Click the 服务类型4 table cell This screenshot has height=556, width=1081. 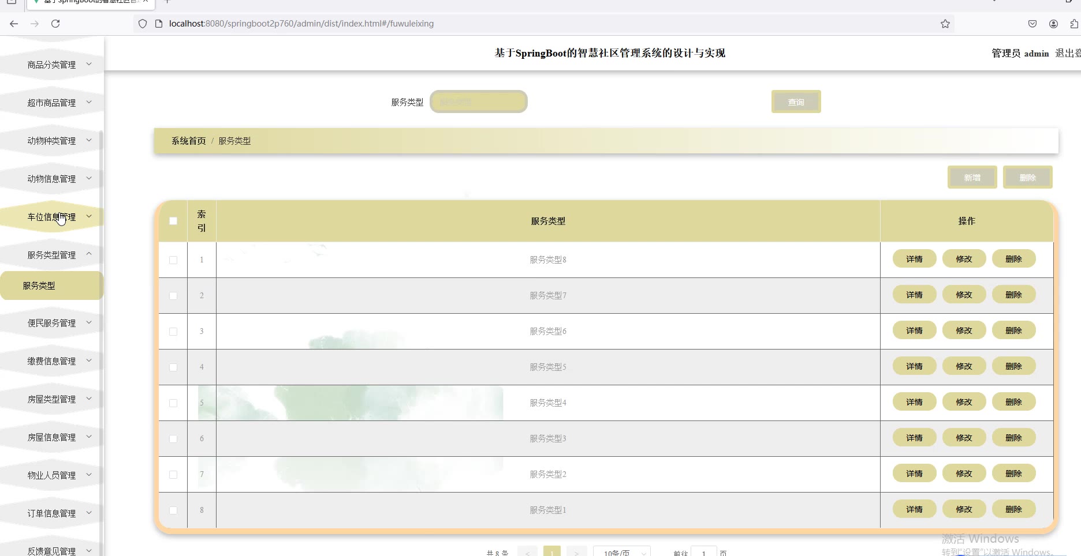pyautogui.click(x=548, y=403)
